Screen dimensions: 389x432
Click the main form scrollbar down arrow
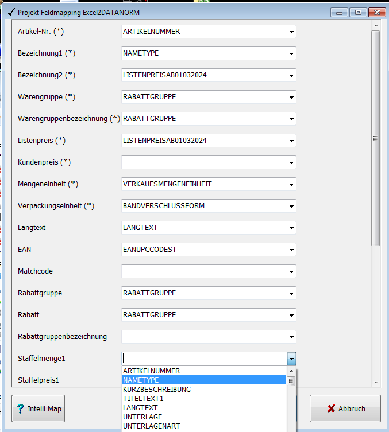(375, 383)
